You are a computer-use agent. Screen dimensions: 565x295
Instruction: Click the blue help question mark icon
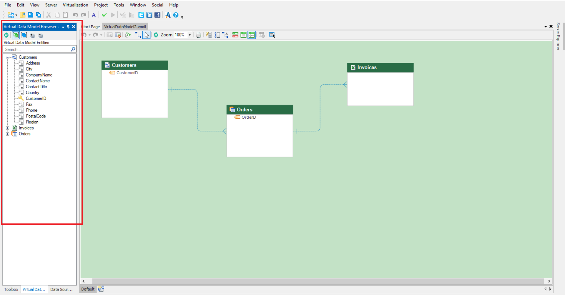[176, 15]
